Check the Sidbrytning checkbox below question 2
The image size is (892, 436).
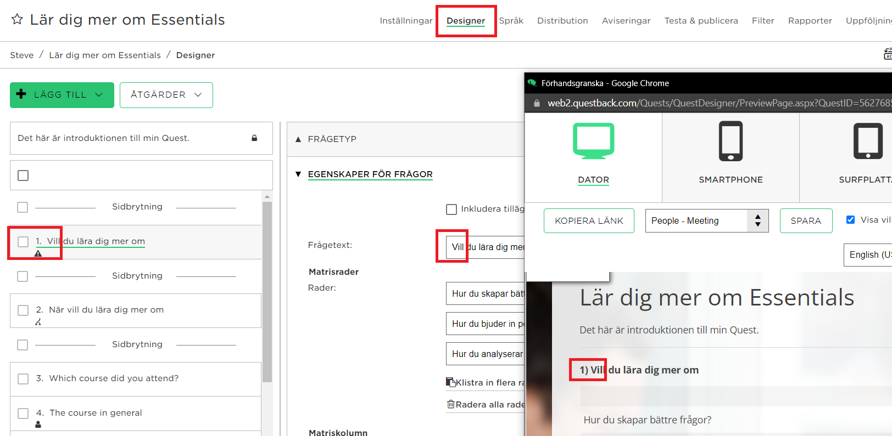click(23, 345)
